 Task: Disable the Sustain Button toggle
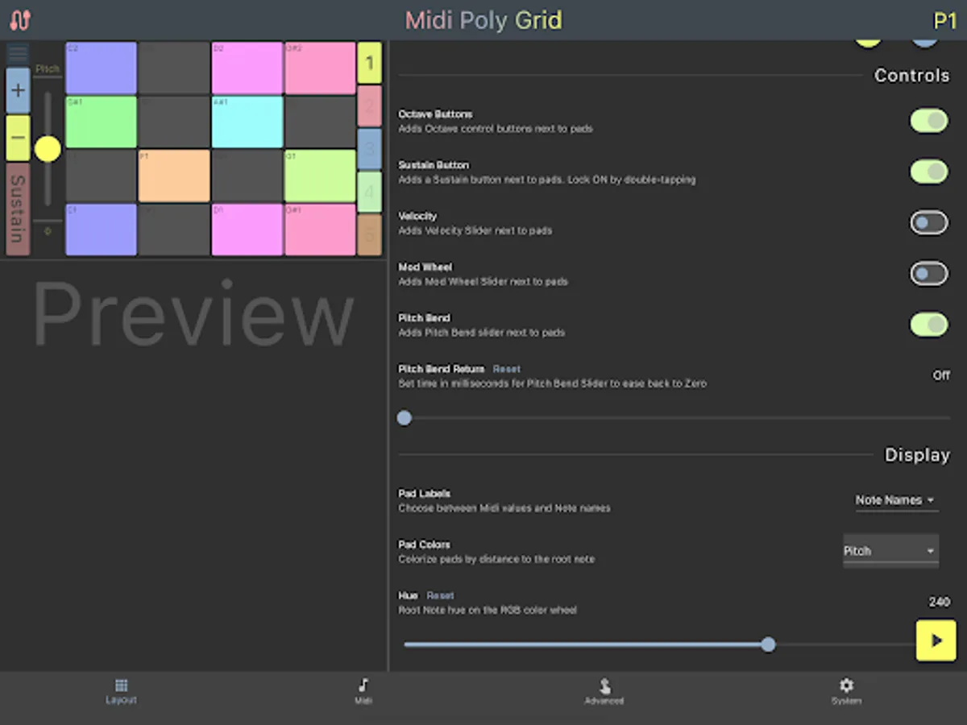point(929,172)
